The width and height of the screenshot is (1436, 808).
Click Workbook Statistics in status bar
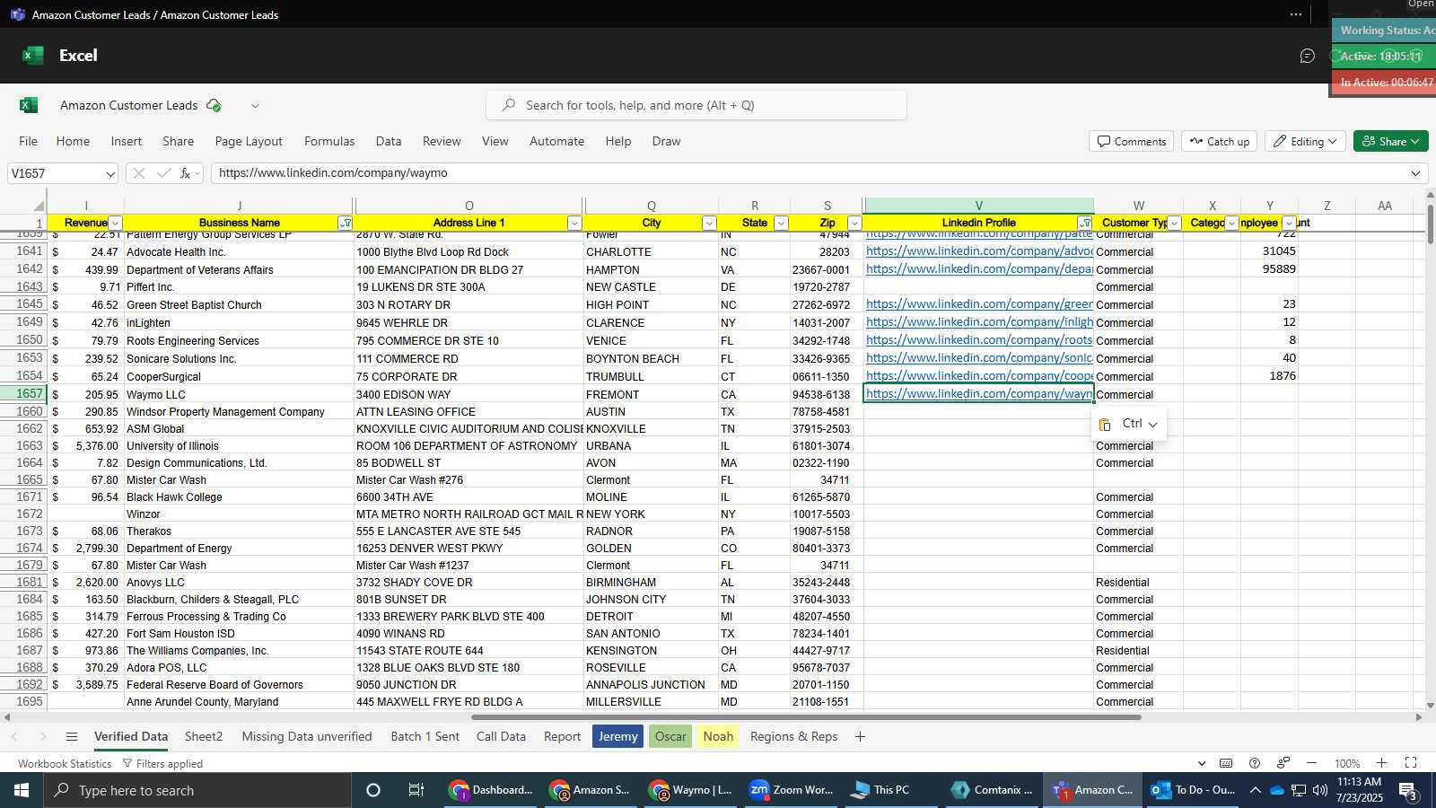65,764
